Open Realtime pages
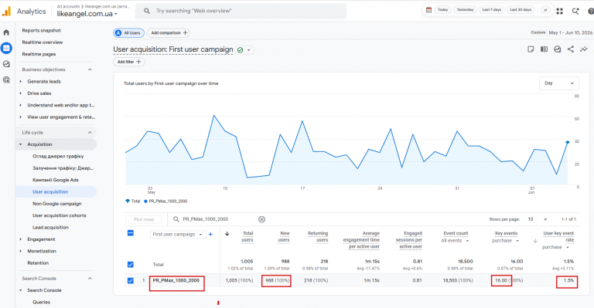The height and width of the screenshot is (308, 594). coord(39,54)
